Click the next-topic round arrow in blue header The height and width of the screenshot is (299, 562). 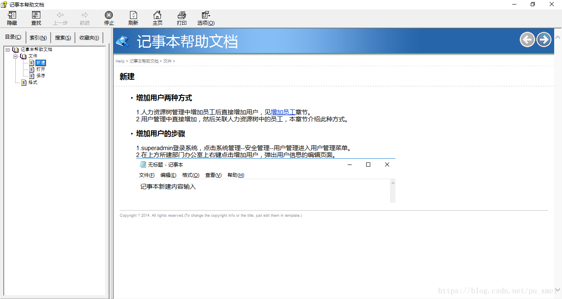(x=544, y=39)
